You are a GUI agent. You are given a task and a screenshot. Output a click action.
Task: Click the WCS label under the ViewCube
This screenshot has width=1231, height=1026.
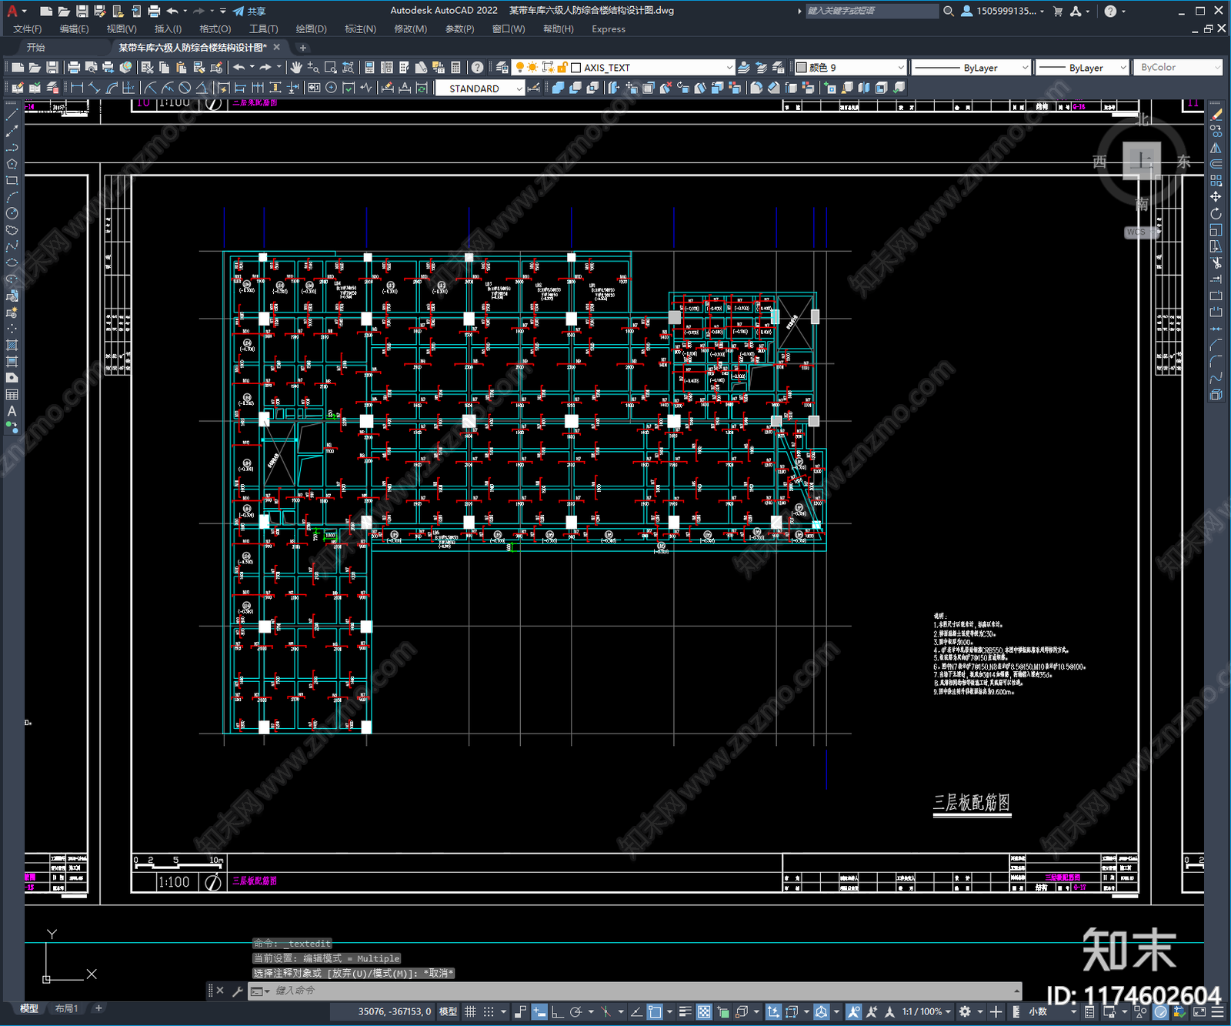coord(1136,232)
